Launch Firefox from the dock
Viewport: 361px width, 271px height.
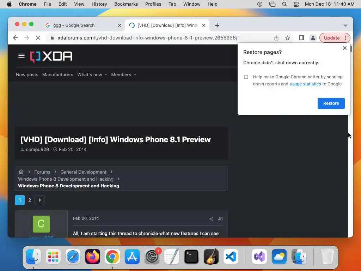[x=93, y=257]
